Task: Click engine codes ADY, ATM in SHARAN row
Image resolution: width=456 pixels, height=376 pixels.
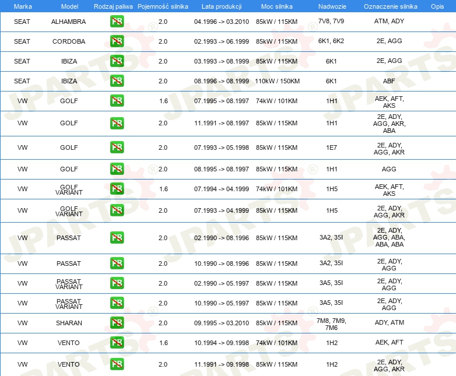Action: pyautogui.click(x=389, y=322)
